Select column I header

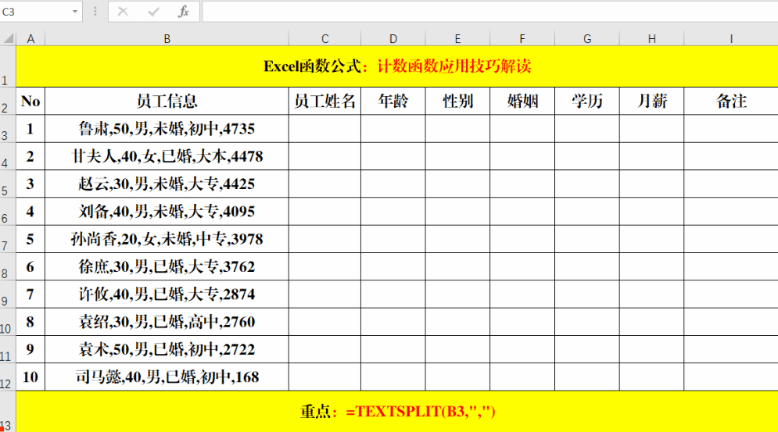tap(731, 39)
